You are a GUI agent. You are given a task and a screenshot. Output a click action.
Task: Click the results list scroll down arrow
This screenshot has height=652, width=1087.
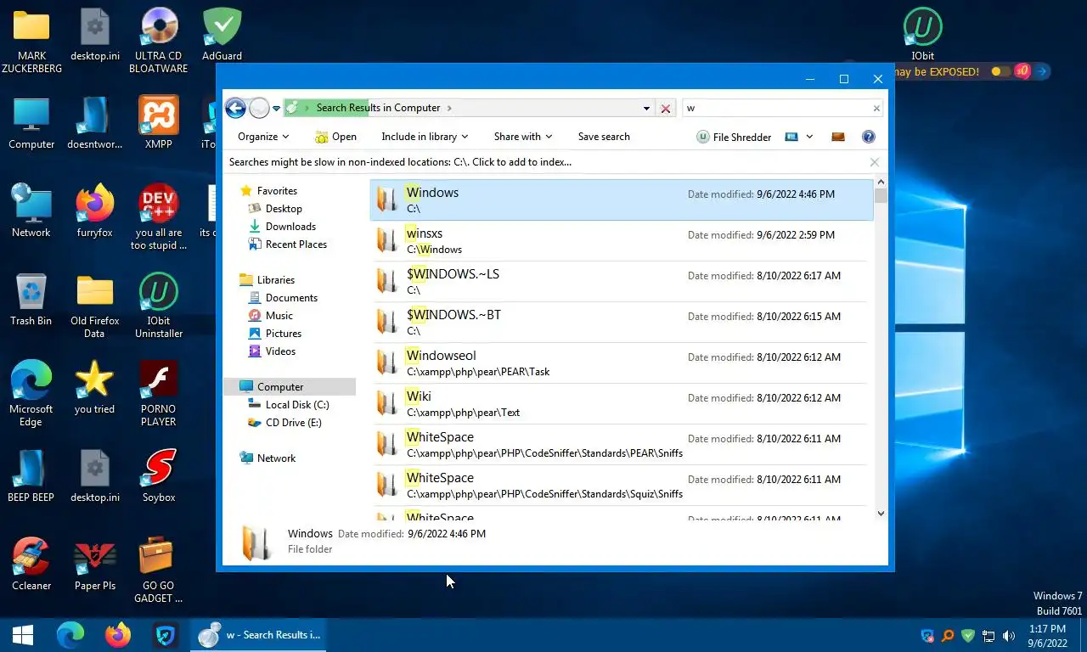click(x=881, y=514)
